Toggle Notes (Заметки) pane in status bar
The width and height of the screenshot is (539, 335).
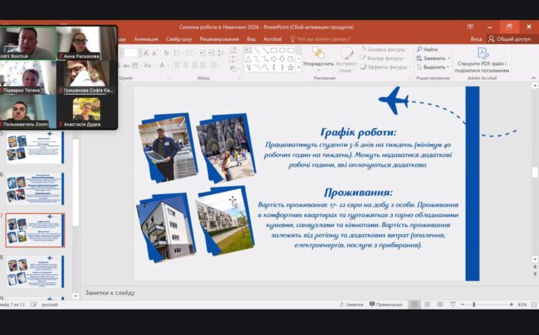[350, 305]
